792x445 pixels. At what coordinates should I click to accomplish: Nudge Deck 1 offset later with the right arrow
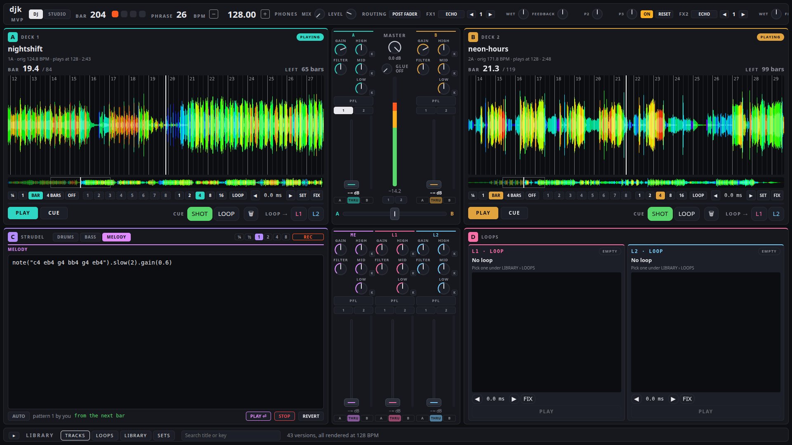point(291,195)
